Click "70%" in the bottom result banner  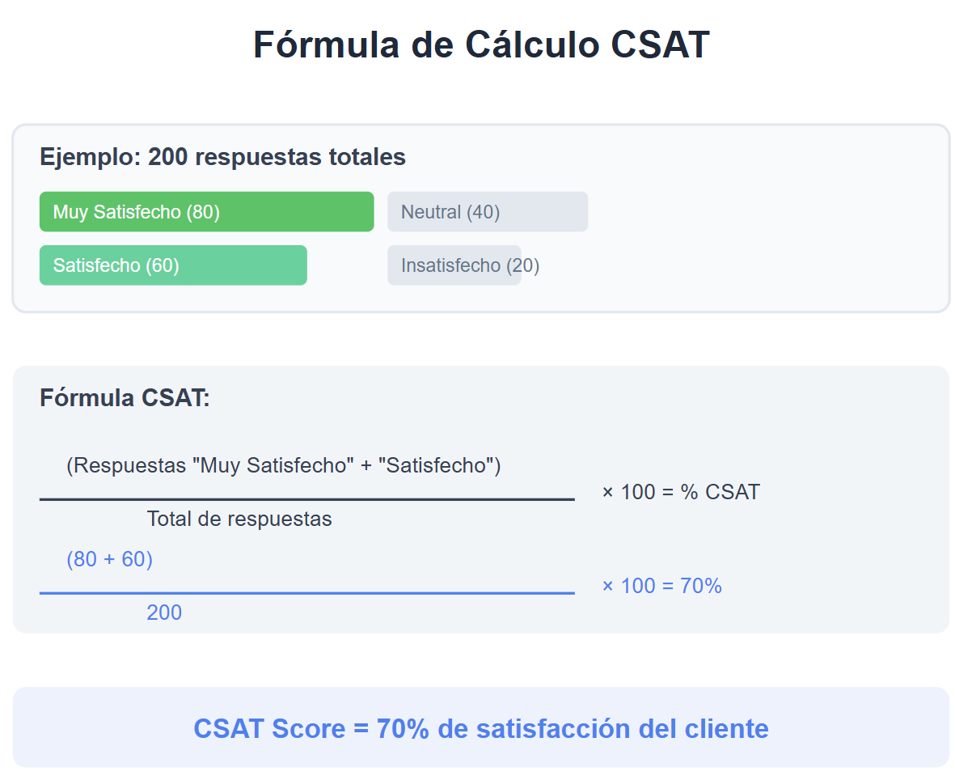pyautogui.click(x=403, y=729)
